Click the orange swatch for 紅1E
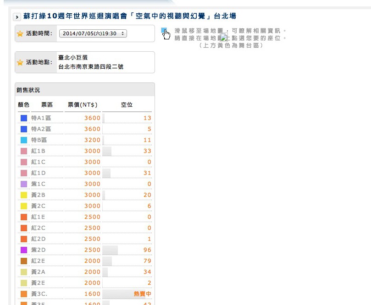Viewport: 371px width, 305px height. (24, 217)
